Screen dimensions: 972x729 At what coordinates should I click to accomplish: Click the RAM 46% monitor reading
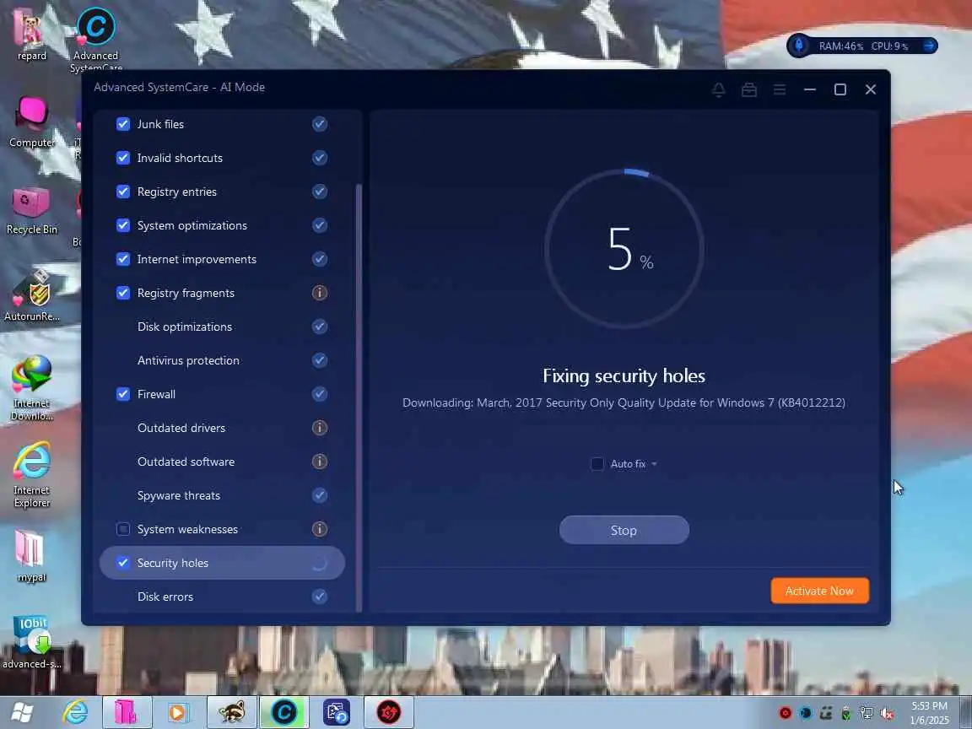pos(840,46)
